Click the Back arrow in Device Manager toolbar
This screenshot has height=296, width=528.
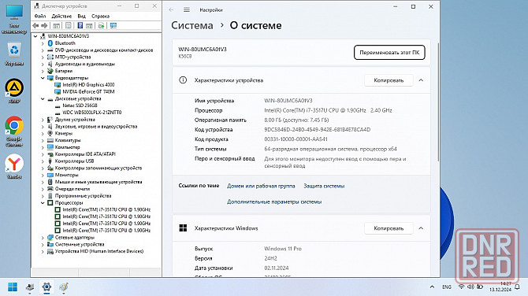35,25
